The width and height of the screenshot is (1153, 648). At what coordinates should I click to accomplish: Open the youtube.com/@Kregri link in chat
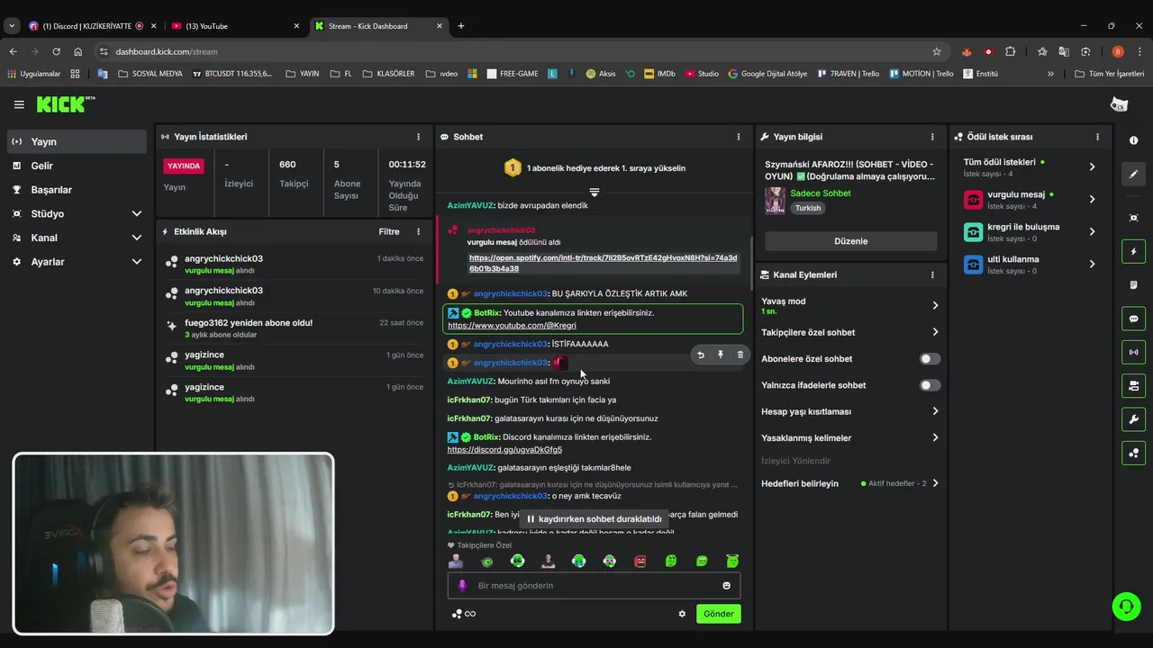tap(512, 326)
